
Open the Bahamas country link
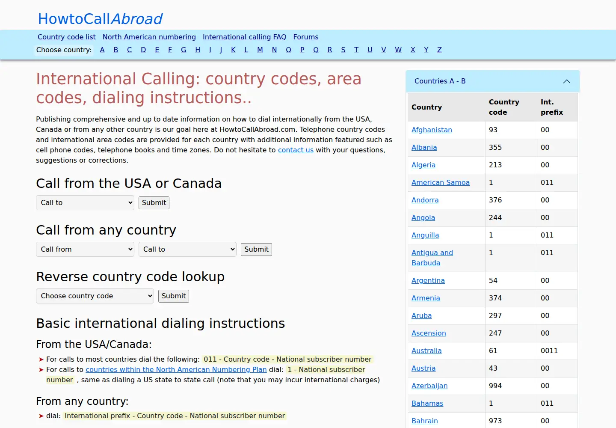tap(427, 404)
